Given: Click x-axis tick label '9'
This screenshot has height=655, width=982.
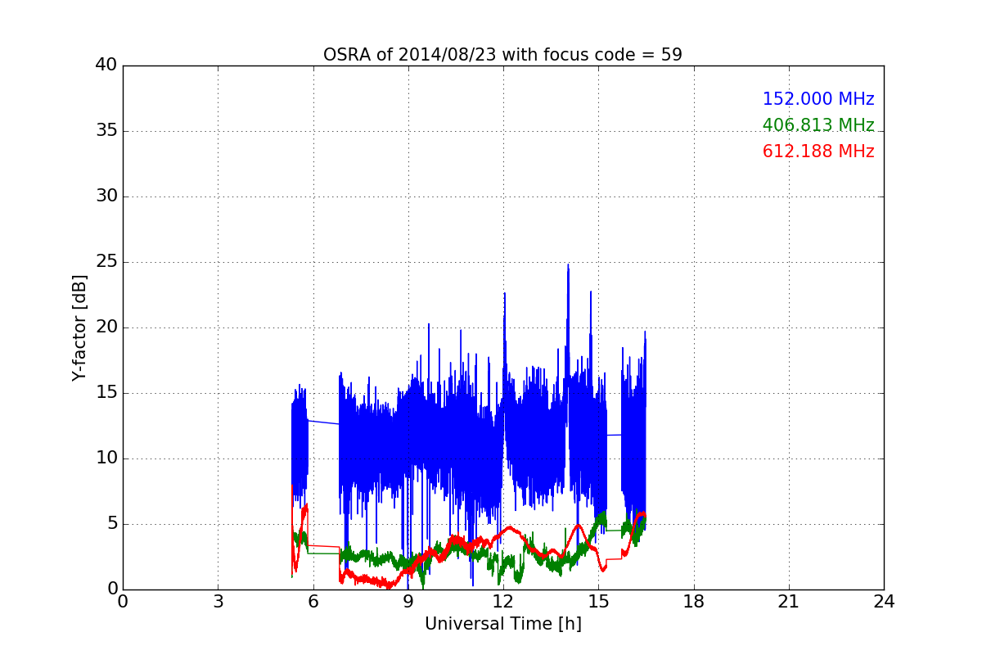Looking at the screenshot, I should coord(408,602).
